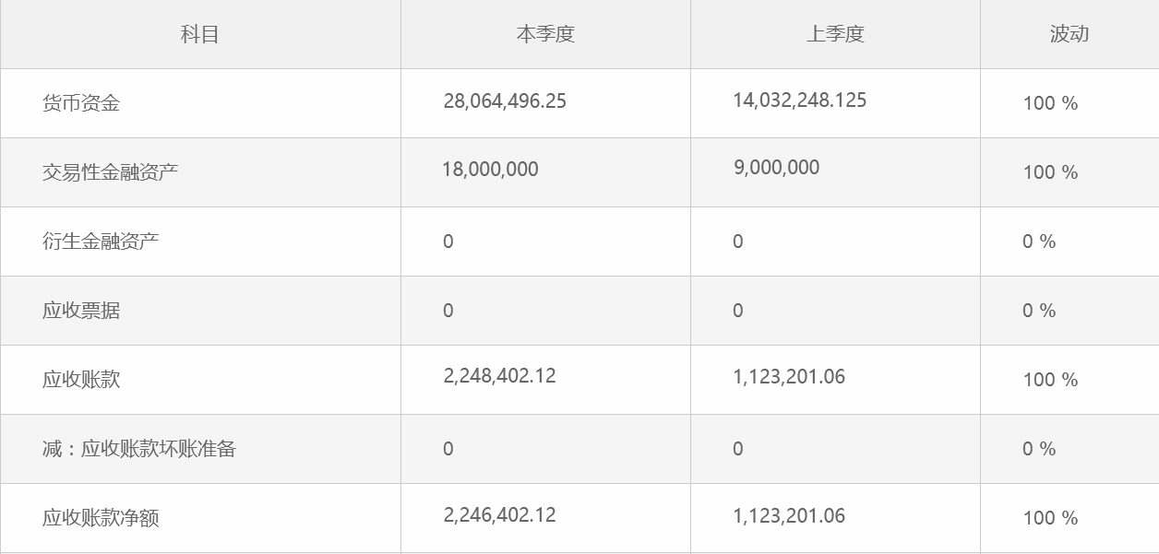Click the 波动 column header
Image resolution: width=1159 pixels, height=554 pixels.
tap(1069, 34)
